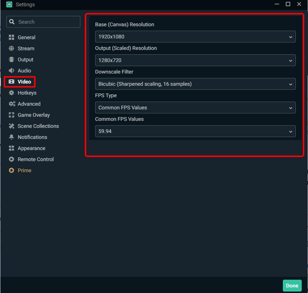This screenshot has width=308, height=293.
Task: Switch to the Scene Collections settings
Action: [38, 126]
